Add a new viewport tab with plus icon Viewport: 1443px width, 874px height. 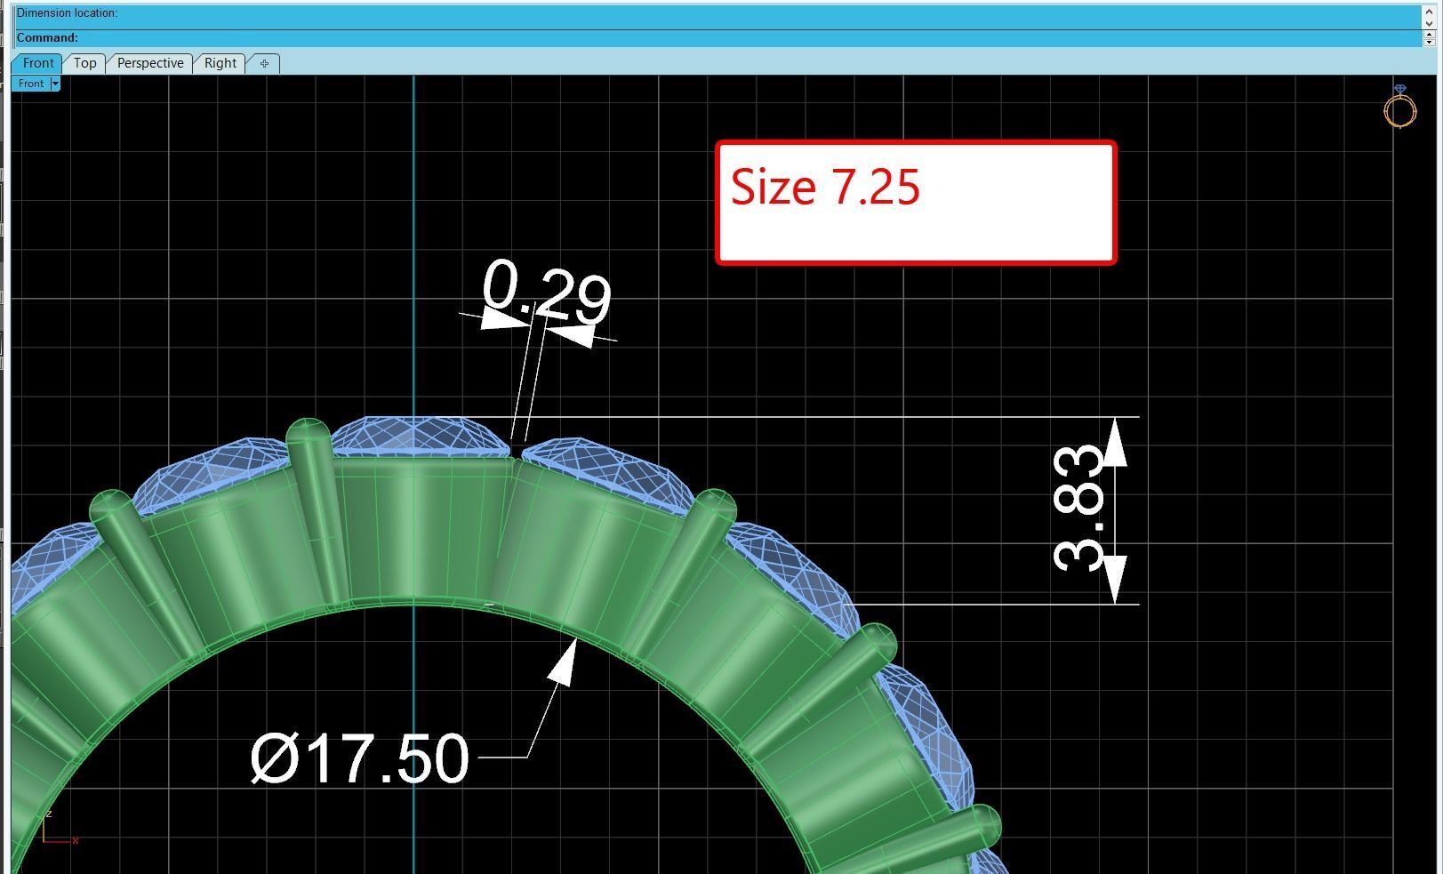click(264, 63)
